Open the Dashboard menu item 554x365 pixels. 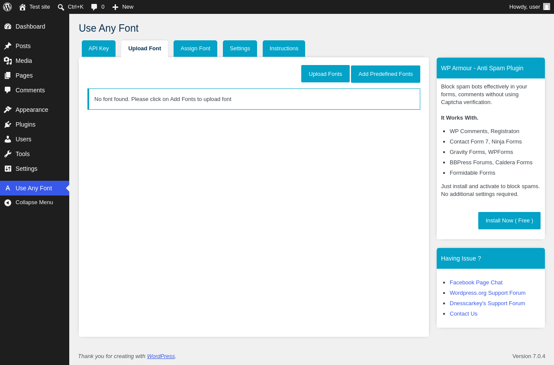point(35,26)
